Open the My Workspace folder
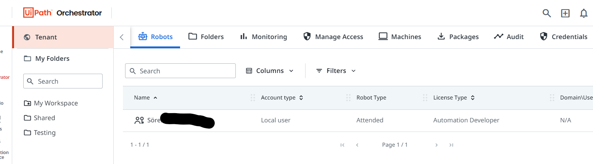The width and height of the screenshot is (593, 164). point(51,103)
